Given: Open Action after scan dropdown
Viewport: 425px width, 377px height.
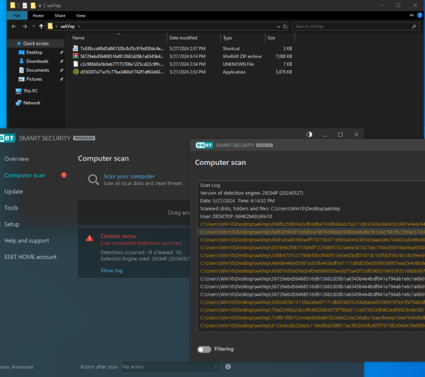Looking at the screenshot, I should click(170, 366).
